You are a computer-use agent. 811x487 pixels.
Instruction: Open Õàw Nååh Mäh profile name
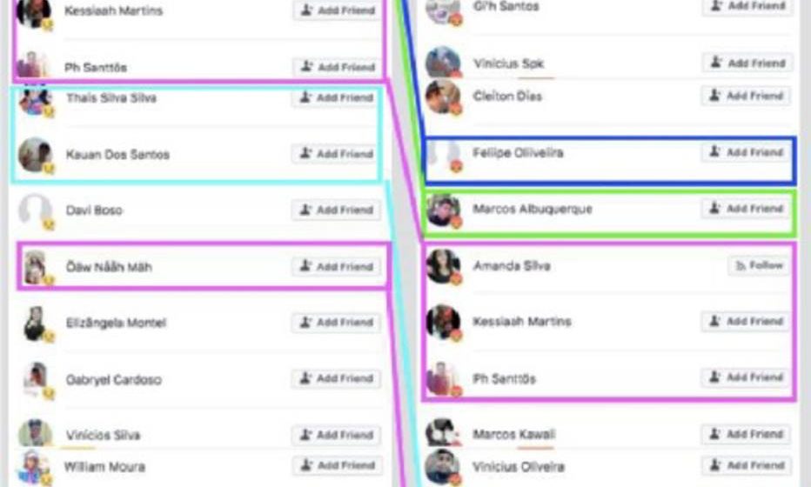click(109, 267)
